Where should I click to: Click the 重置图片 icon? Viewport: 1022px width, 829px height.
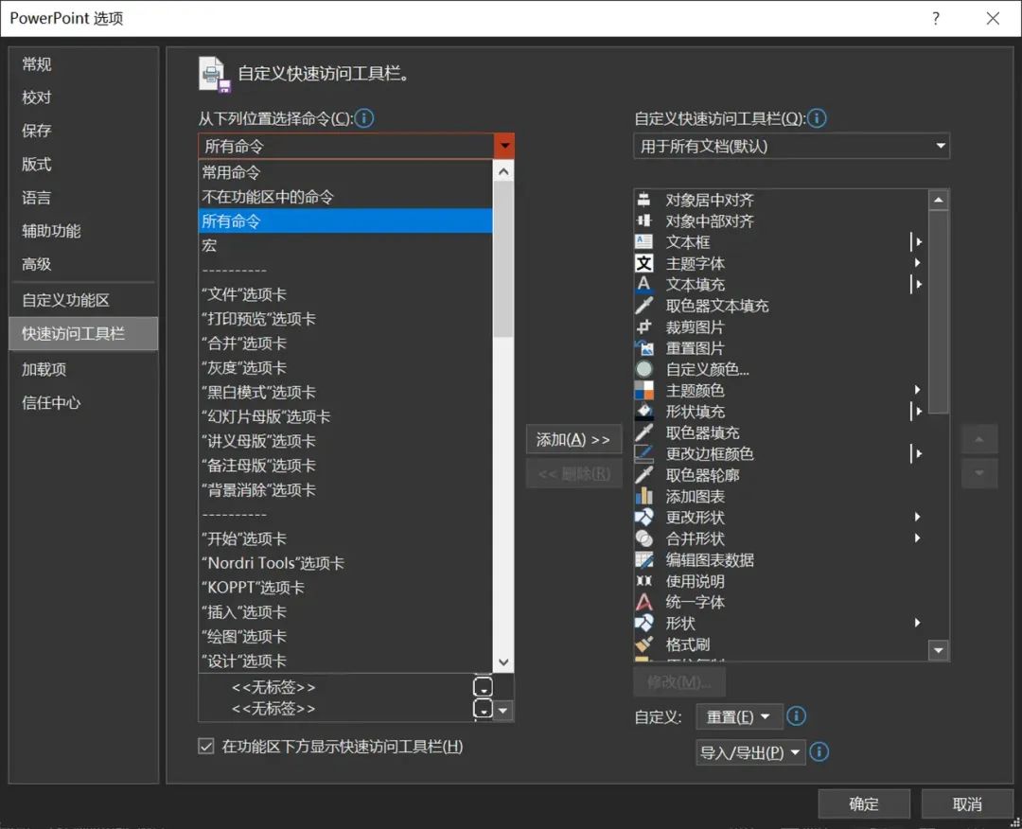click(644, 348)
